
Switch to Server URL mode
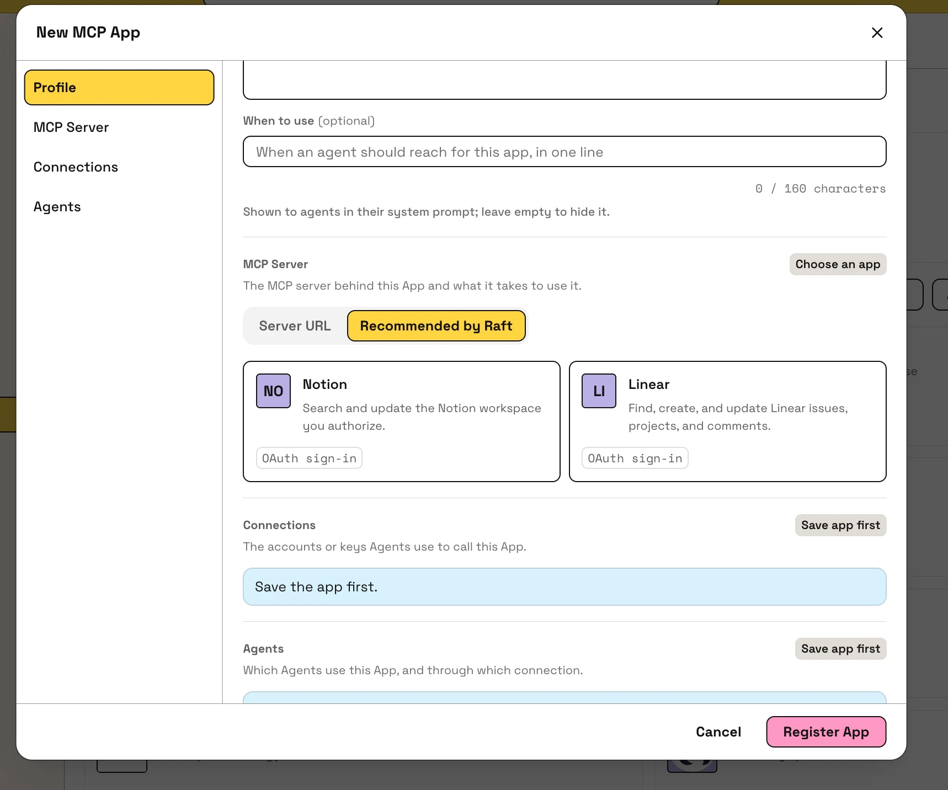pyautogui.click(x=295, y=326)
